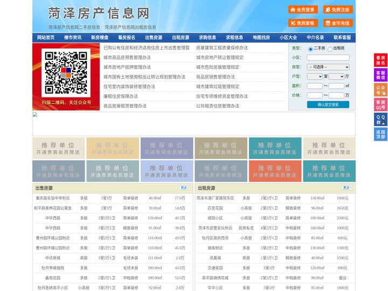
Task: Open 牡丹李维独院 sale listing
Action: tap(53, 268)
